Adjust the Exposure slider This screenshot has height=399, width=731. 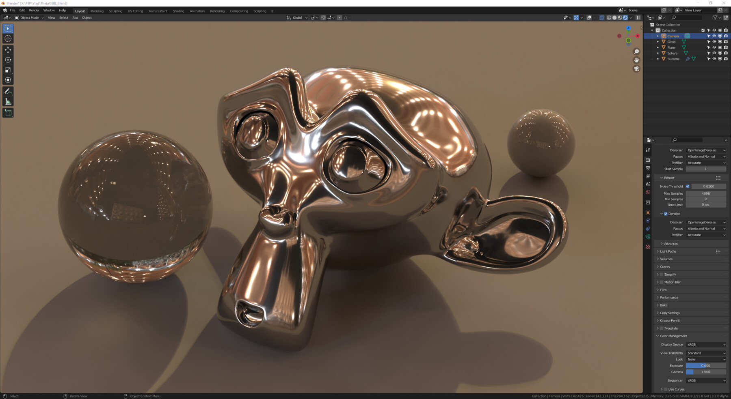point(706,366)
